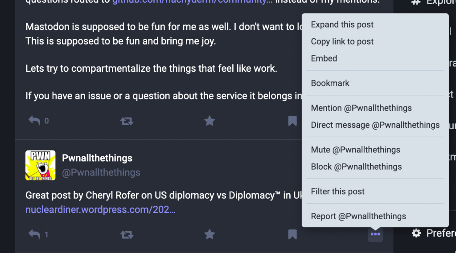Select 'Expand this post' menu entry
Viewport: 456px width, 253px height.
pyautogui.click(x=342, y=24)
